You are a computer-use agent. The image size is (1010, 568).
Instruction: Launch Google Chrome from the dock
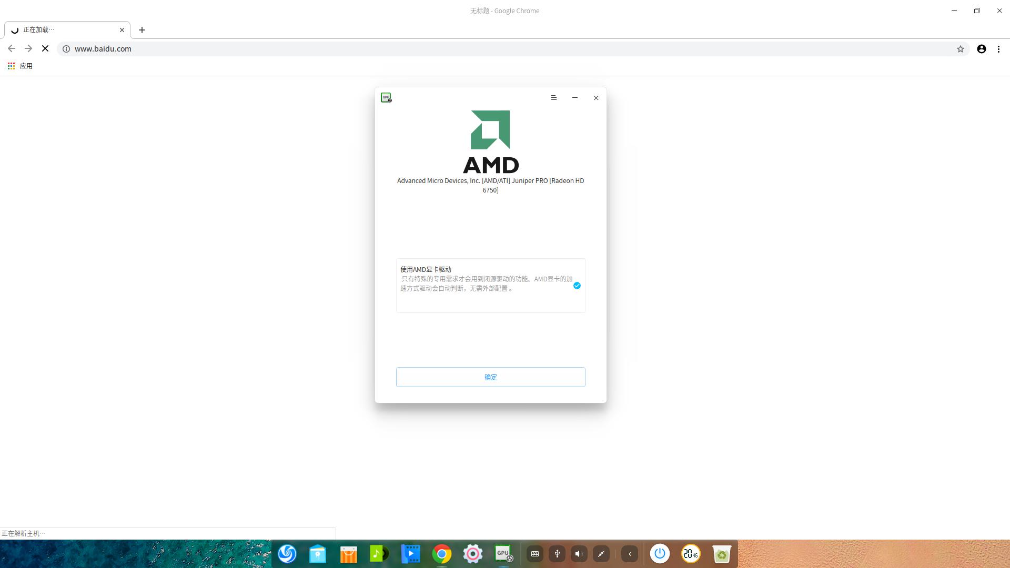coord(441,553)
